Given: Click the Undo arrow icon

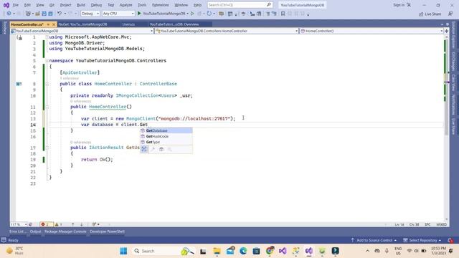Looking at the screenshot, I should coord(60,14).
